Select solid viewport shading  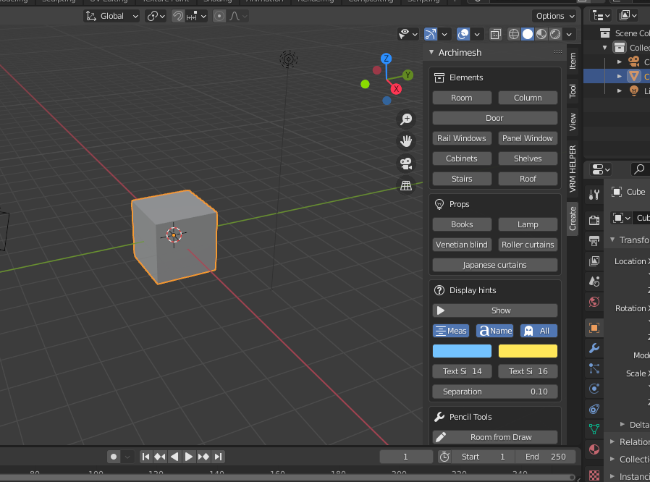(527, 34)
